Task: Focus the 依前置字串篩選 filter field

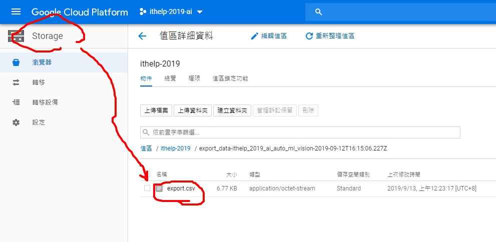Action: coord(300,132)
